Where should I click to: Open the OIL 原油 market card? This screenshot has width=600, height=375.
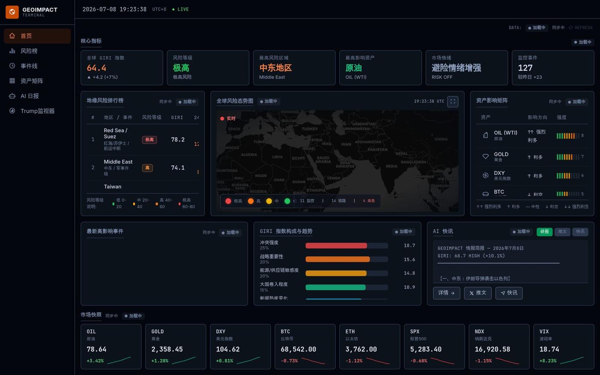(111, 347)
